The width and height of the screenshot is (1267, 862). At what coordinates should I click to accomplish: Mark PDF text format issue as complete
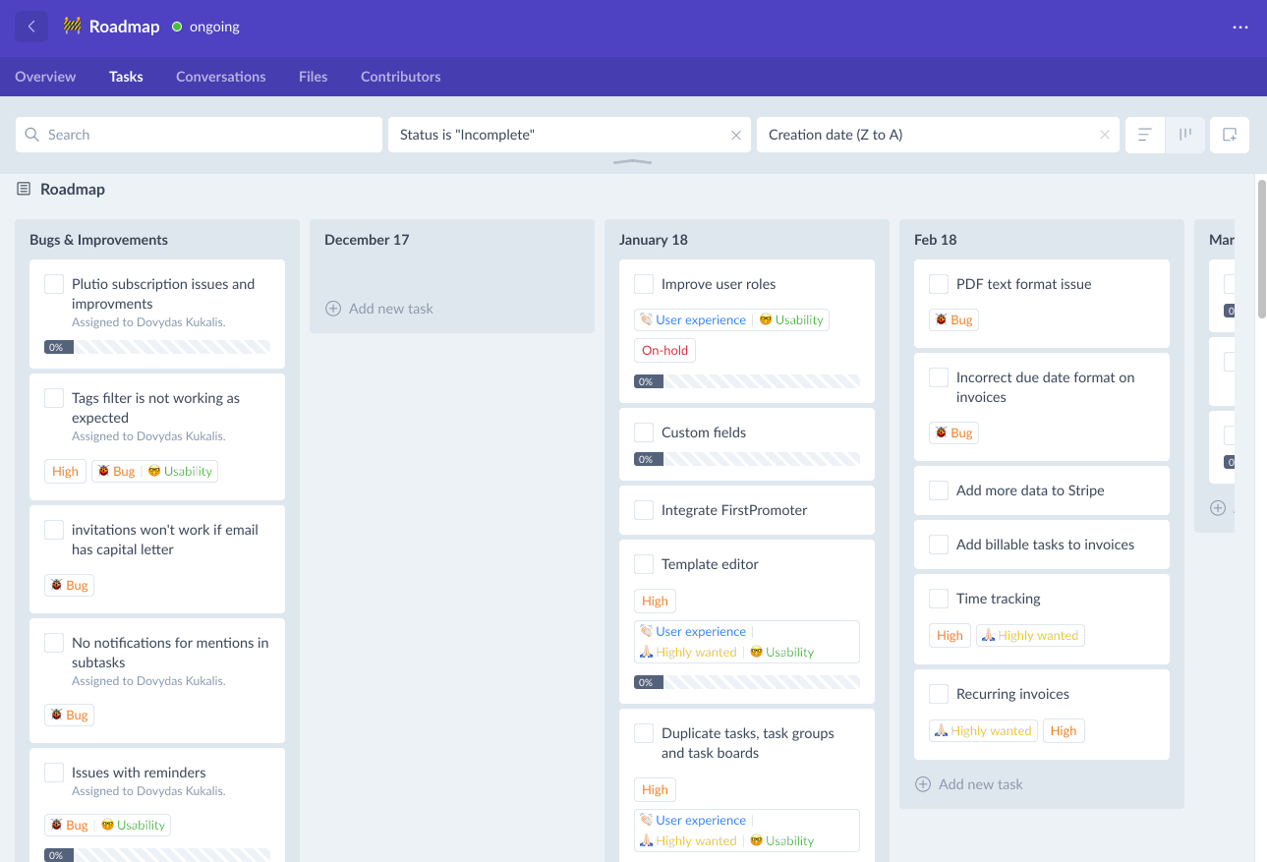coord(938,283)
